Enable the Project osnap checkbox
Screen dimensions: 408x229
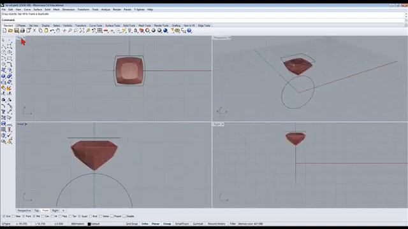pyautogui.click(x=112, y=216)
